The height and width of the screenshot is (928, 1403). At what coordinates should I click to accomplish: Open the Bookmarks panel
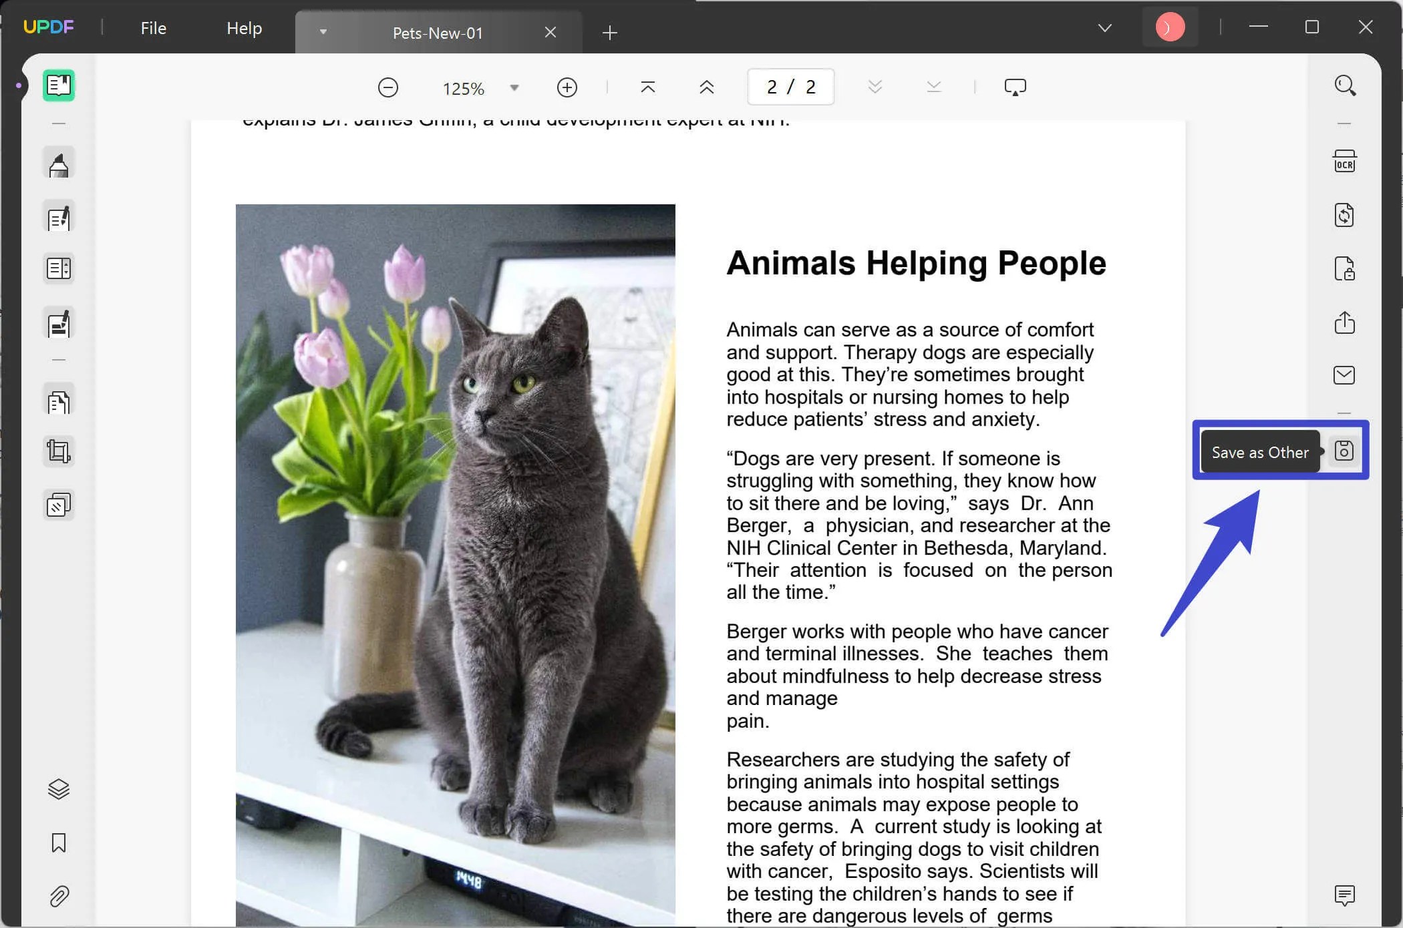coord(59,843)
